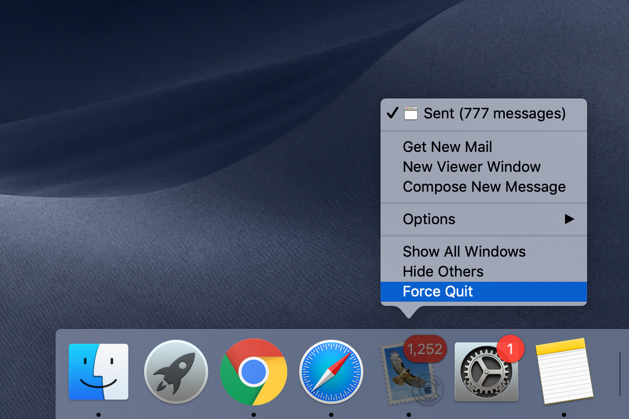Image resolution: width=629 pixels, height=419 pixels.
Task: Click the running indicator dot under Mail
Action: [408, 413]
